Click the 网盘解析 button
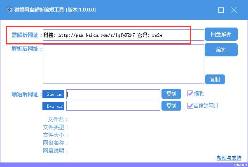Image resolution: width=248 pixels, height=167 pixels. [x=221, y=34]
